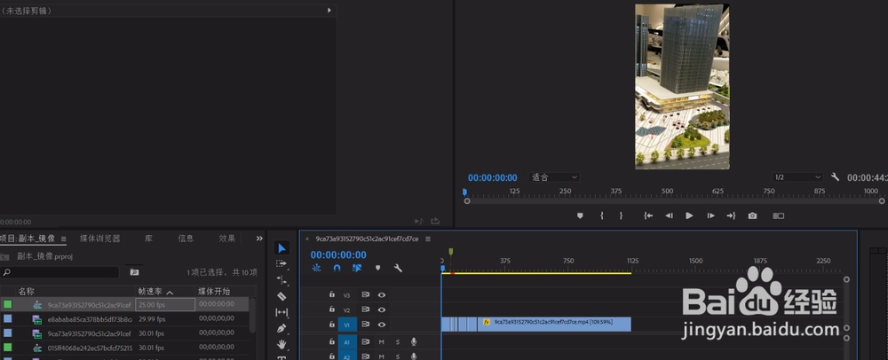This screenshot has width=888, height=360.
Task: Select the Selection arrow tool
Action: 281,248
